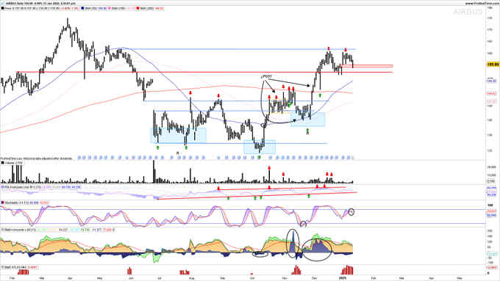Click the Nov label on time axis
Screen dimensions: 500x281
coord(285,278)
